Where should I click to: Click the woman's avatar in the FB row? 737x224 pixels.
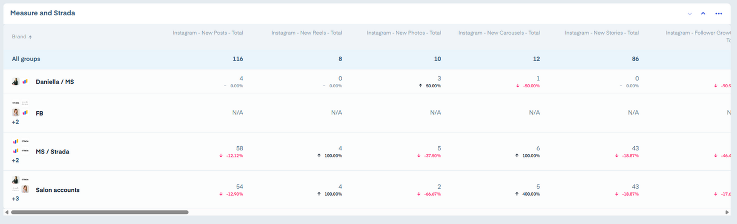pos(16,113)
